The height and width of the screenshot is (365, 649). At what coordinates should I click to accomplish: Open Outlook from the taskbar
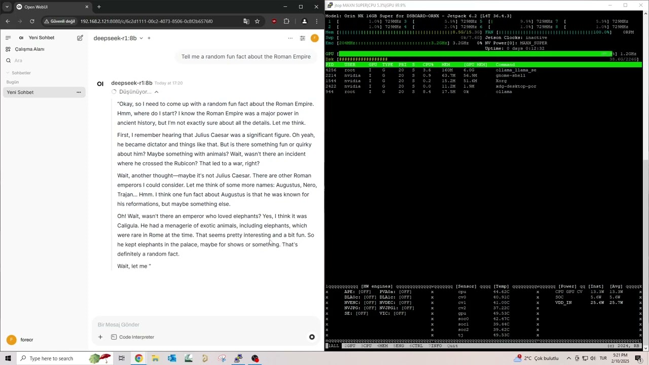pyautogui.click(x=172, y=358)
